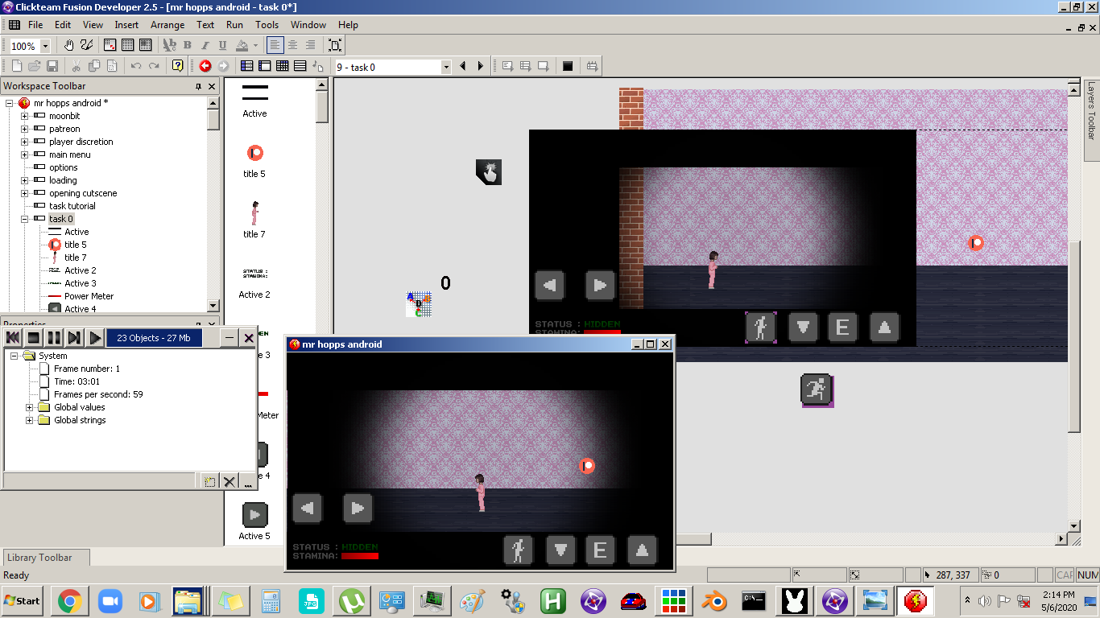Open the Arrange menu
Viewport: 1100px width, 618px height.
pos(167,25)
